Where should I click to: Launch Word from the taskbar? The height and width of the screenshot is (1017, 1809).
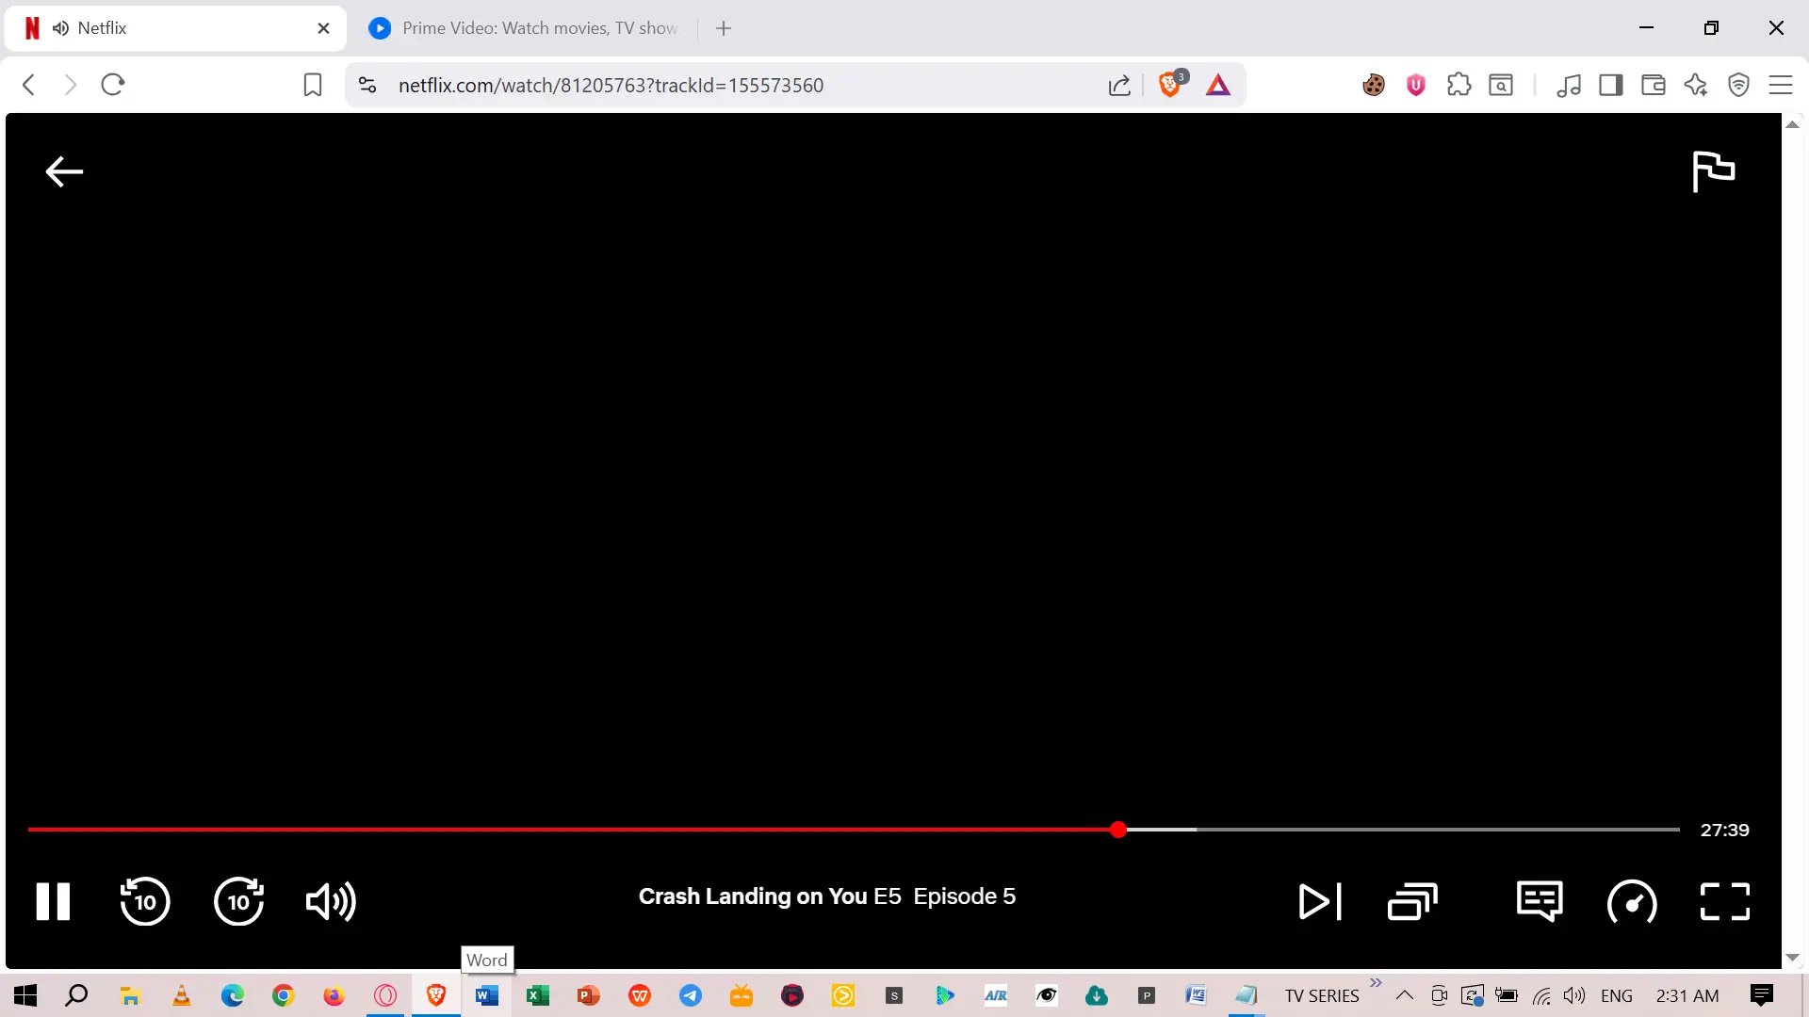(x=487, y=995)
